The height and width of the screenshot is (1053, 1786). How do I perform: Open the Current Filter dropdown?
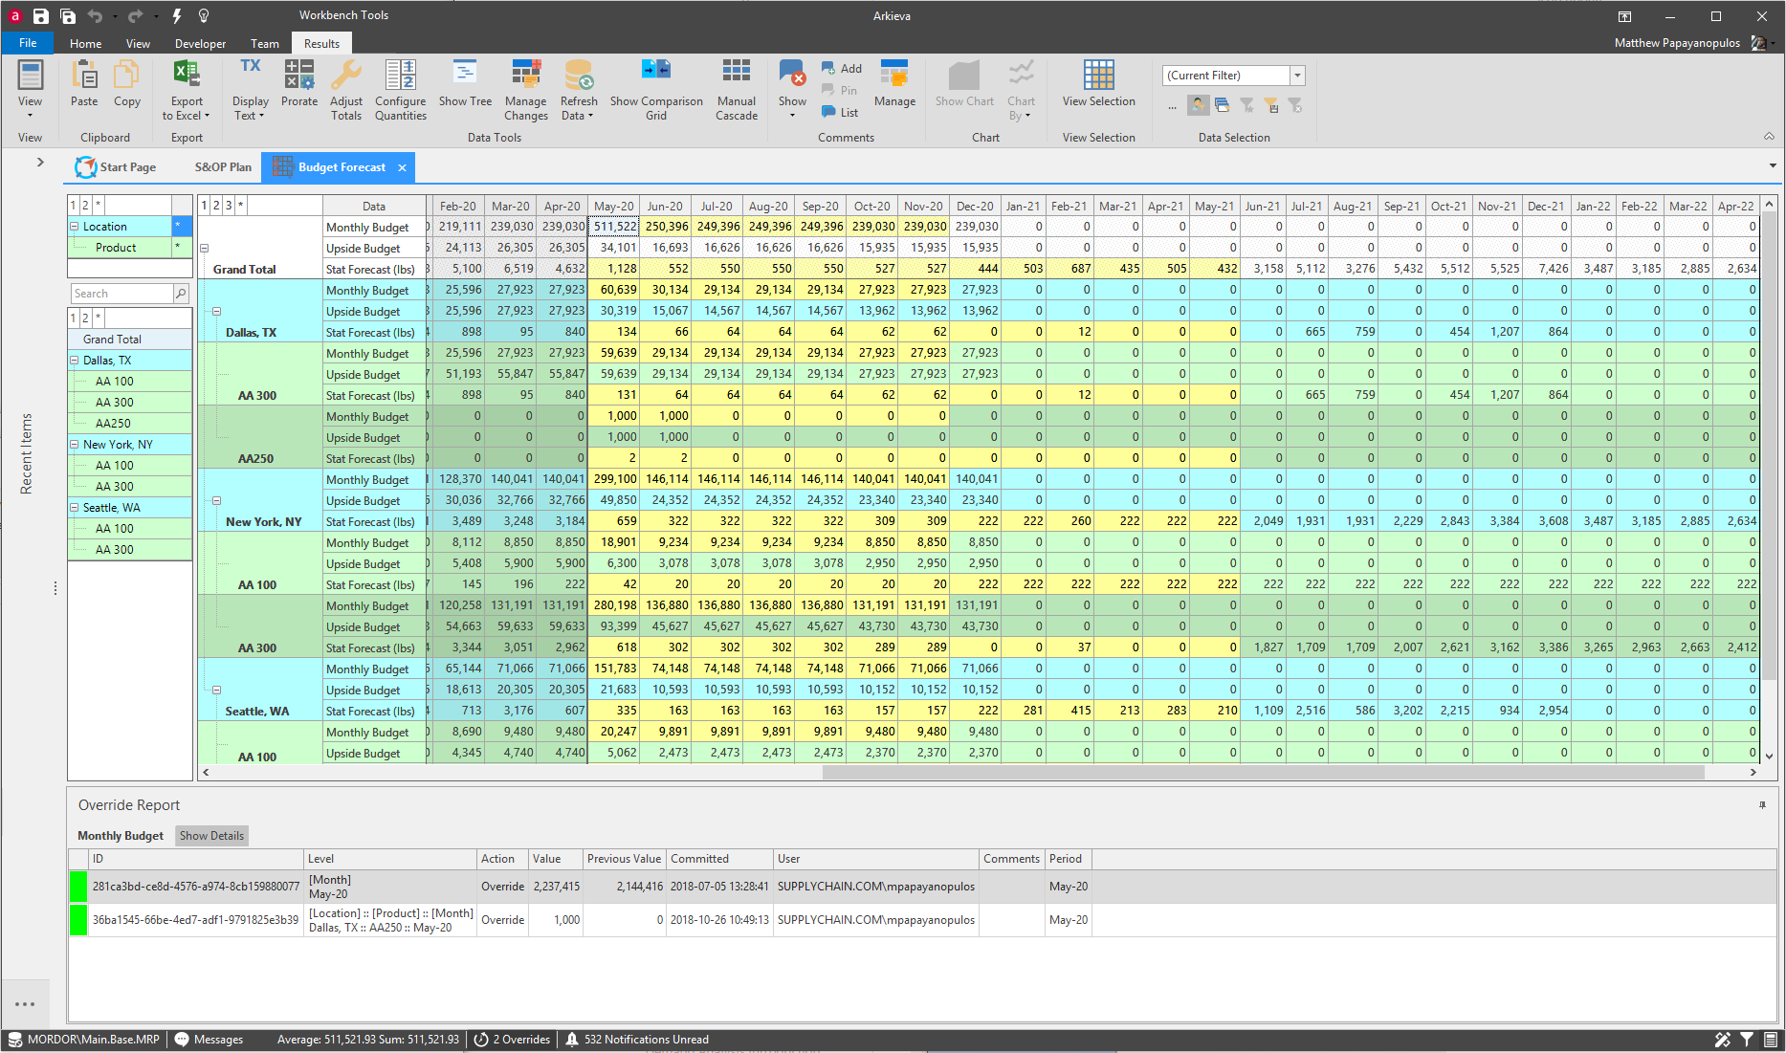point(1297,76)
